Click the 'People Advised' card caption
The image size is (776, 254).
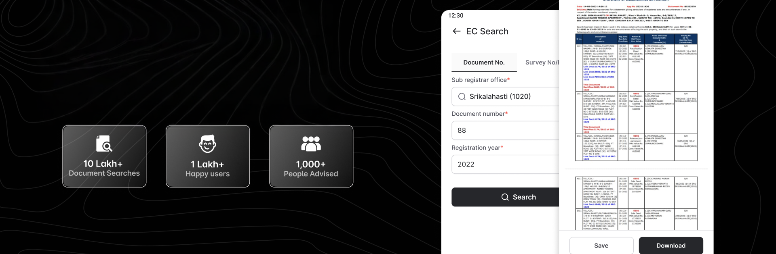(x=311, y=174)
